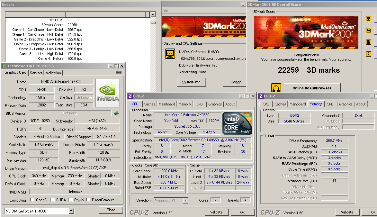Close GPU-Z with the Close button
Image resolution: width=377 pixels, height=217 pixels.
(111, 210)
